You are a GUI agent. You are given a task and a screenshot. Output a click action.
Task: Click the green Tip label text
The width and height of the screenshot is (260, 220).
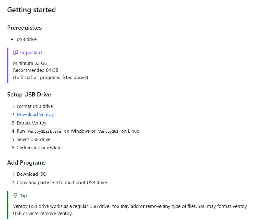point(23,196)
